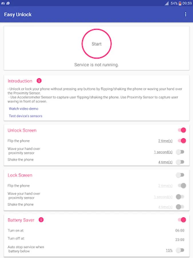Tap the battery status icon

tap(180, 3)
